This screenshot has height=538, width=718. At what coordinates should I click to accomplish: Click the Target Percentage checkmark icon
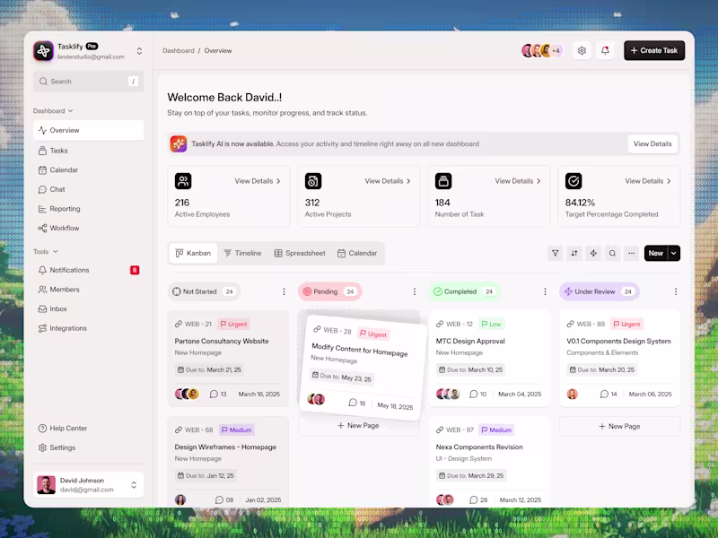point(574,181)
